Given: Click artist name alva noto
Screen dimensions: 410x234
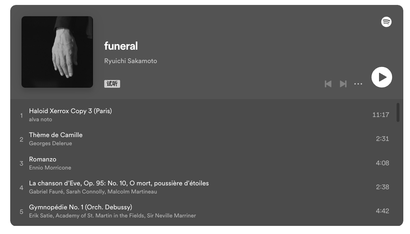Looking at the screenshot, I should pyautogui.click(x=41, y=119).
